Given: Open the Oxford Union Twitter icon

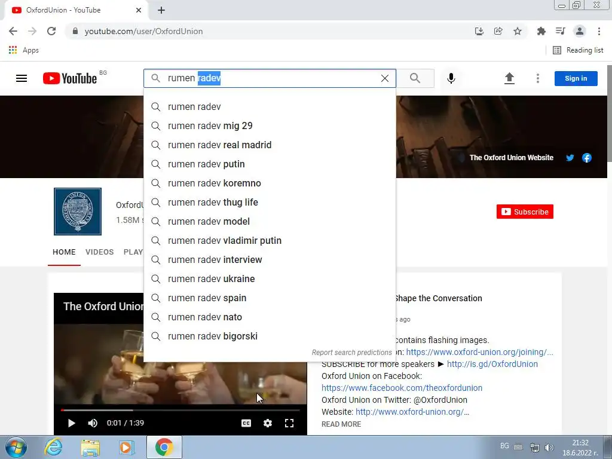Looking at the screenshot, I should click(570, 158).
